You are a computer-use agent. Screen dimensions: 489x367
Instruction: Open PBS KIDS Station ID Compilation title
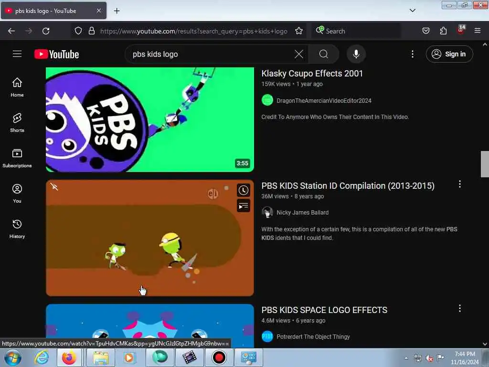348,186
